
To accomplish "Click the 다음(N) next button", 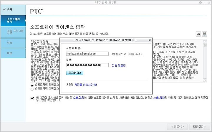I will (199, 127).
